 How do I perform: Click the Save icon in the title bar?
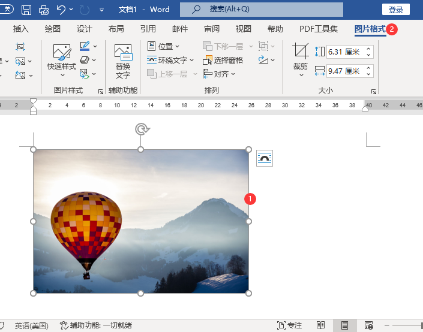(x=26, y=10)
